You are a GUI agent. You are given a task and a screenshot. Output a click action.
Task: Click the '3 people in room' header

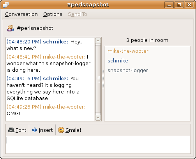pyautogui.click(x=147, y=40)
